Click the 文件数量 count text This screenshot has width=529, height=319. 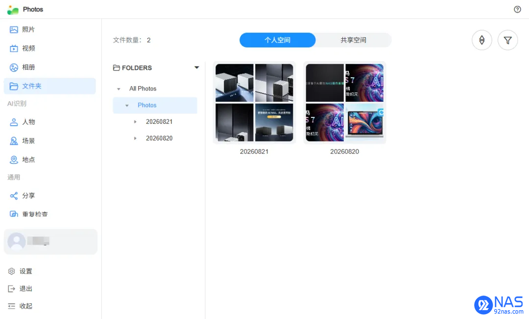click(x=132, y=40)
